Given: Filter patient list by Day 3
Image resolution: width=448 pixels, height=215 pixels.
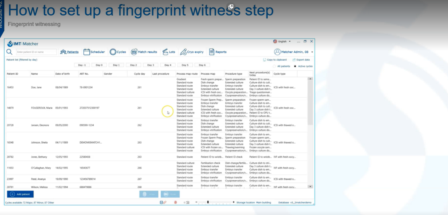Looking at the screenshot, I should point(150,65).
